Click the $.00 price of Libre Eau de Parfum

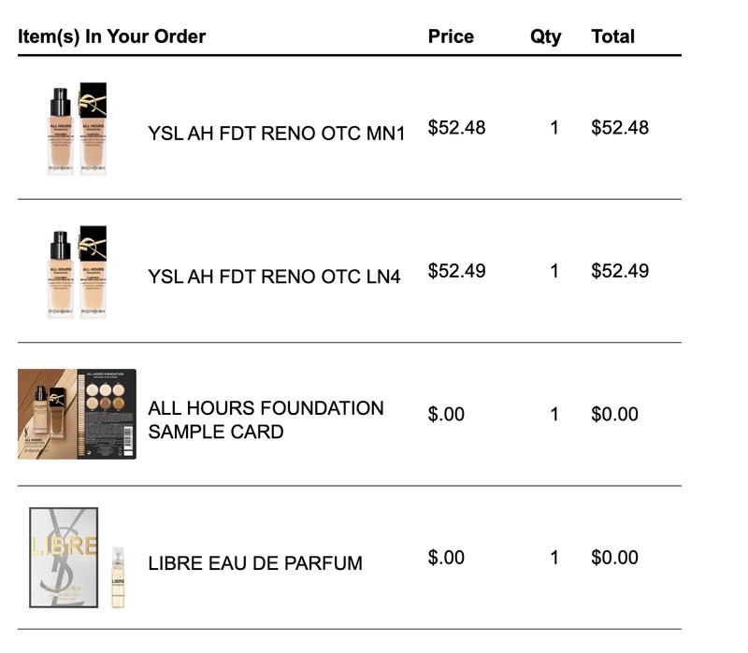tap(446, 558)
